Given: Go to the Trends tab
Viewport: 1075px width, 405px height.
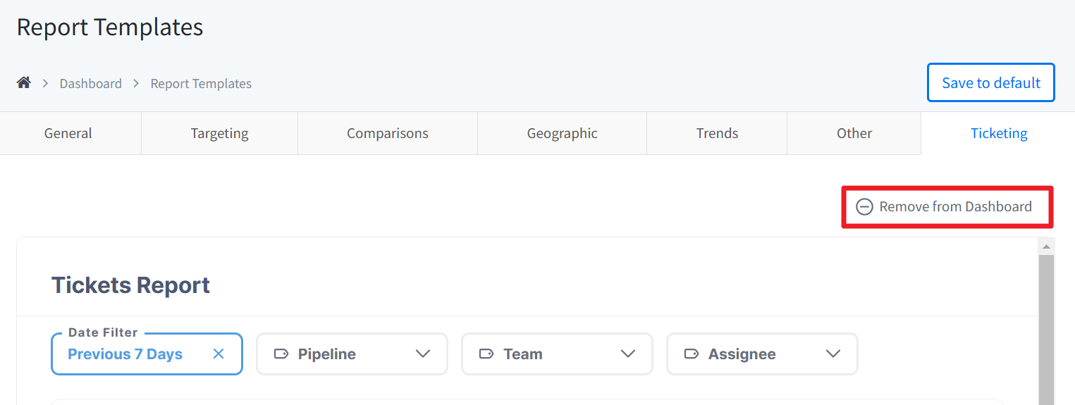Looking at the screenshot, I should [x=717, y=133].
